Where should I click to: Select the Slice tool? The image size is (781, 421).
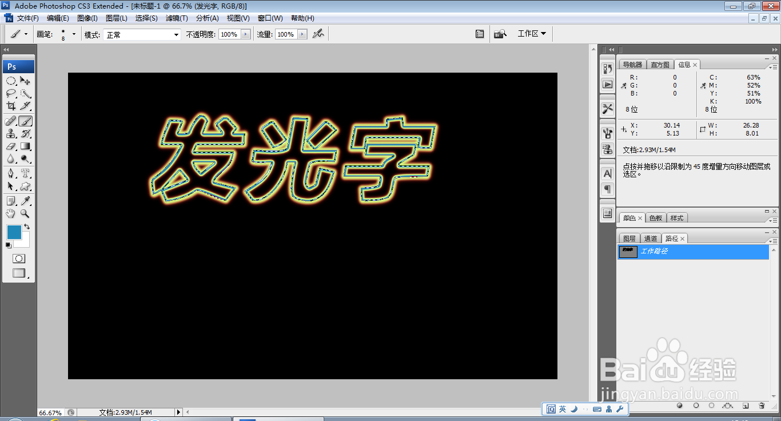coord(25,106)
